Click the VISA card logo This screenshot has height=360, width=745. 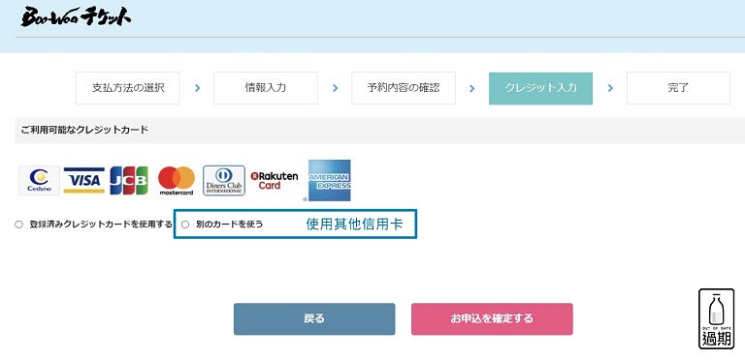[x=84, y=180]
